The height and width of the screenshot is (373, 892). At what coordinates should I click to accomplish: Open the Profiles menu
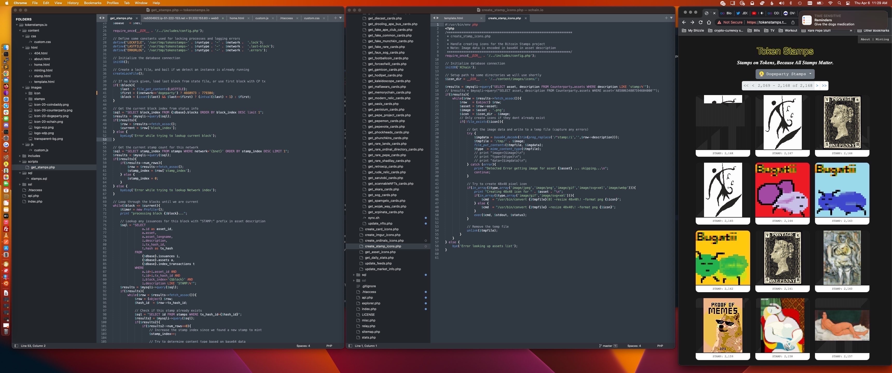click(x=113, y=3)
